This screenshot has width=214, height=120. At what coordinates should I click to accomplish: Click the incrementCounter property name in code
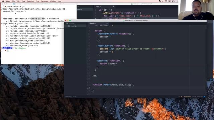tap(107, 34)
